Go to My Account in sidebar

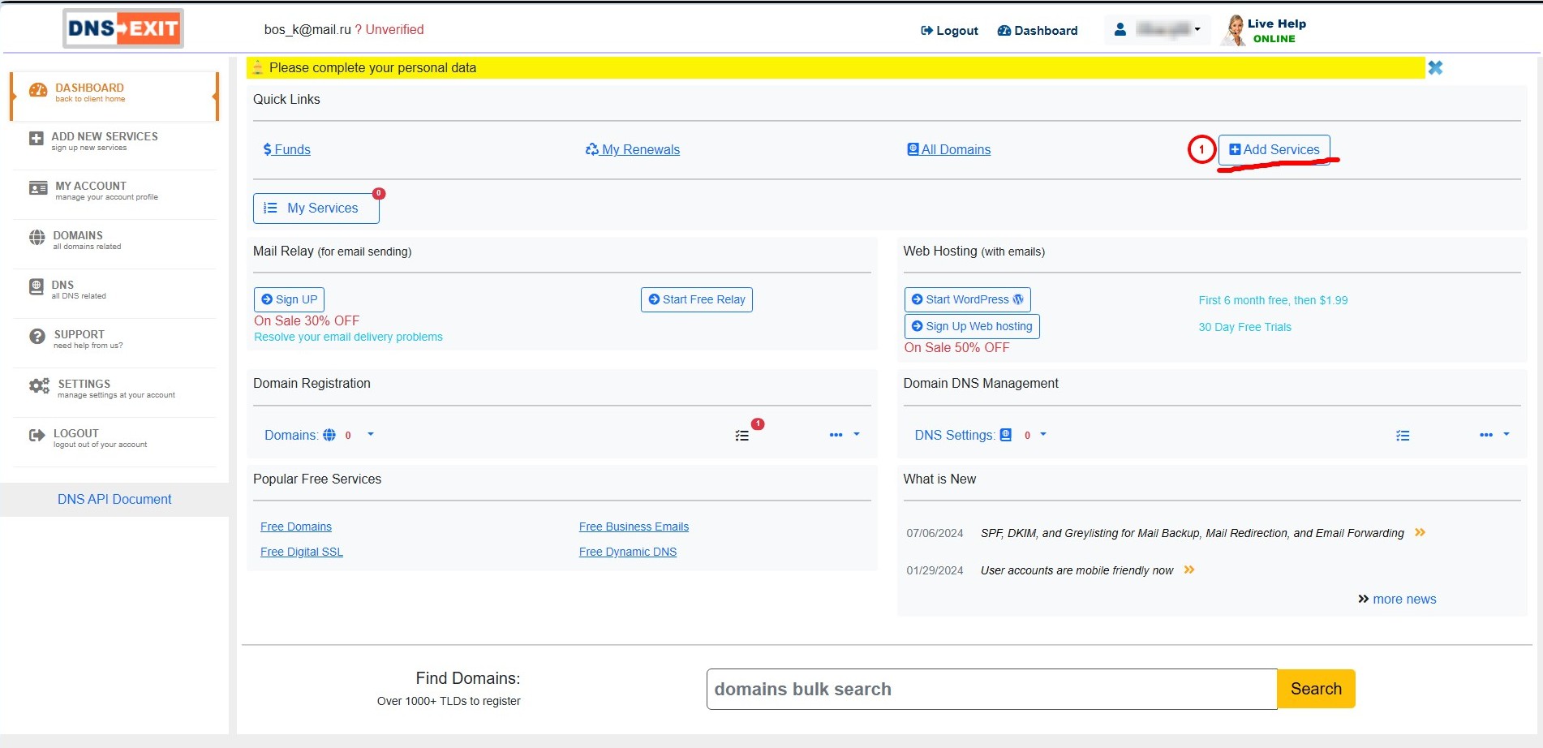[x=90, y=191]
